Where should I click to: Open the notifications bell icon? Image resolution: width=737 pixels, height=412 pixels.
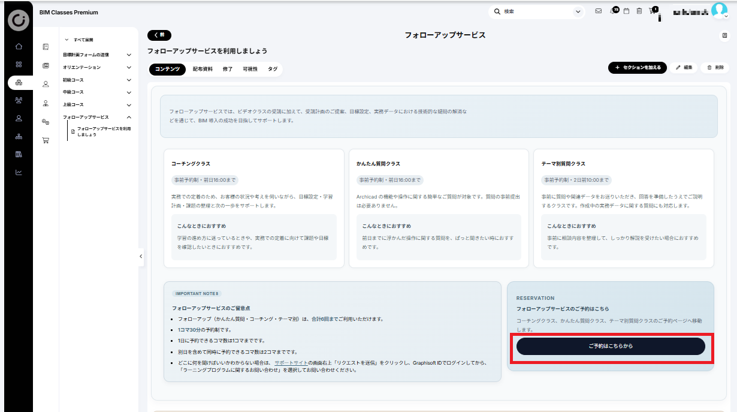(612, 11)
